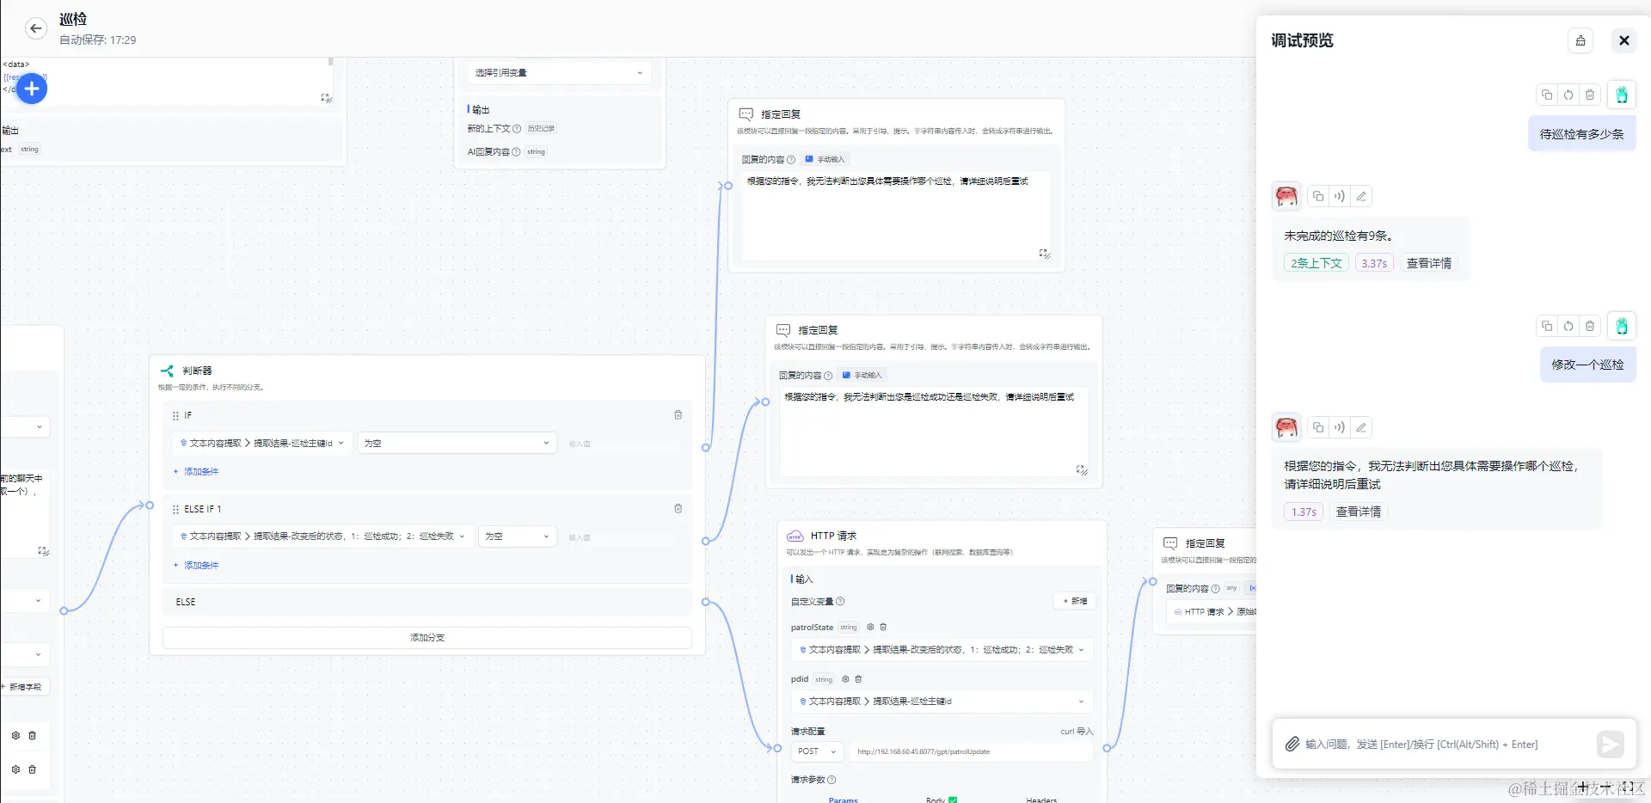
Task: Play audio of the 无法判断 reply
Action: pos(1340,427)
